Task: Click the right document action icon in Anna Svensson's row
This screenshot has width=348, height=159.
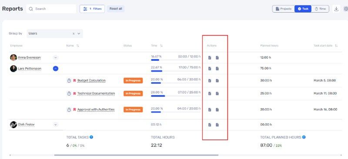Action: point(217,58)
